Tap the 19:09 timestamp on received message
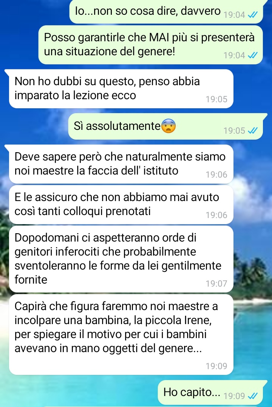This screenshot has height=407, width=272. click(x=216, y=366)
